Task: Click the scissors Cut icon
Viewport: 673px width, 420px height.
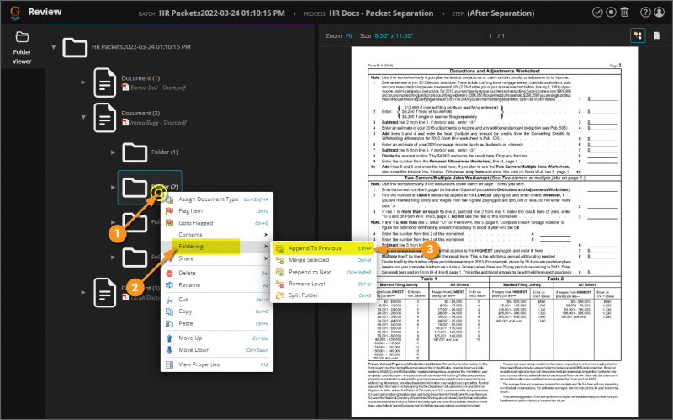Action: tap(170, 300)
